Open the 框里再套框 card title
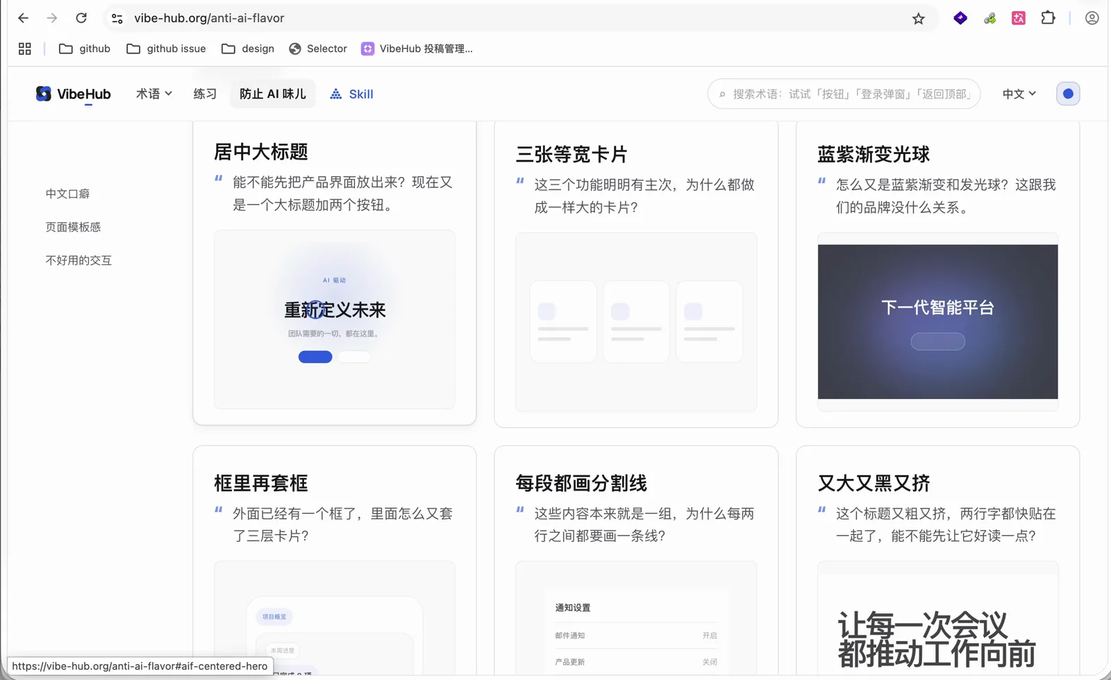The height and width of the screenshot is (680, 1111). 261,483
